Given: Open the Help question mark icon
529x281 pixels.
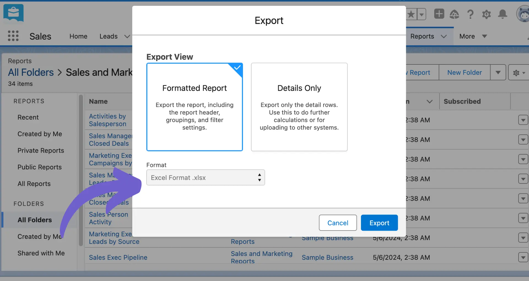Looking at the screenshot, I should point(470,14).
